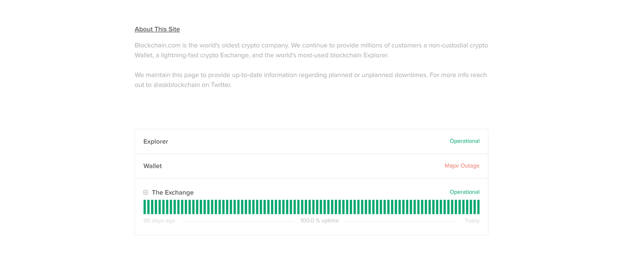Screen dimensions: 621x262
Task: Click the @askblockchain mention in description
Action: (x=177, y=85)
